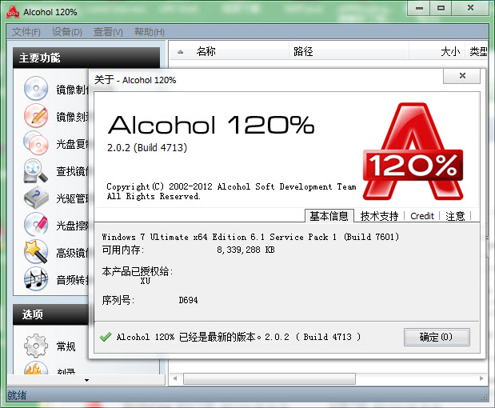Collapse the 主要功能 panel header
Viewport: 495px width, 408px height.
coord(86,58)
